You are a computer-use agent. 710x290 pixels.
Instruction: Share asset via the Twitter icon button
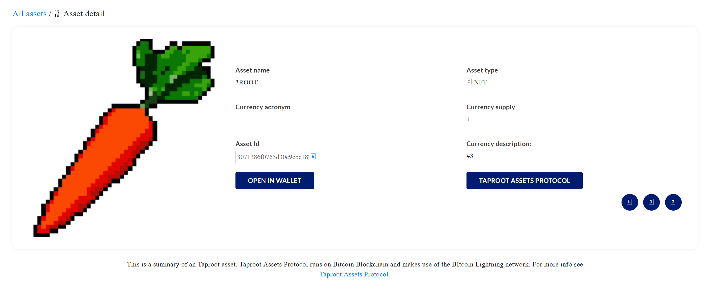click(630, 202)
